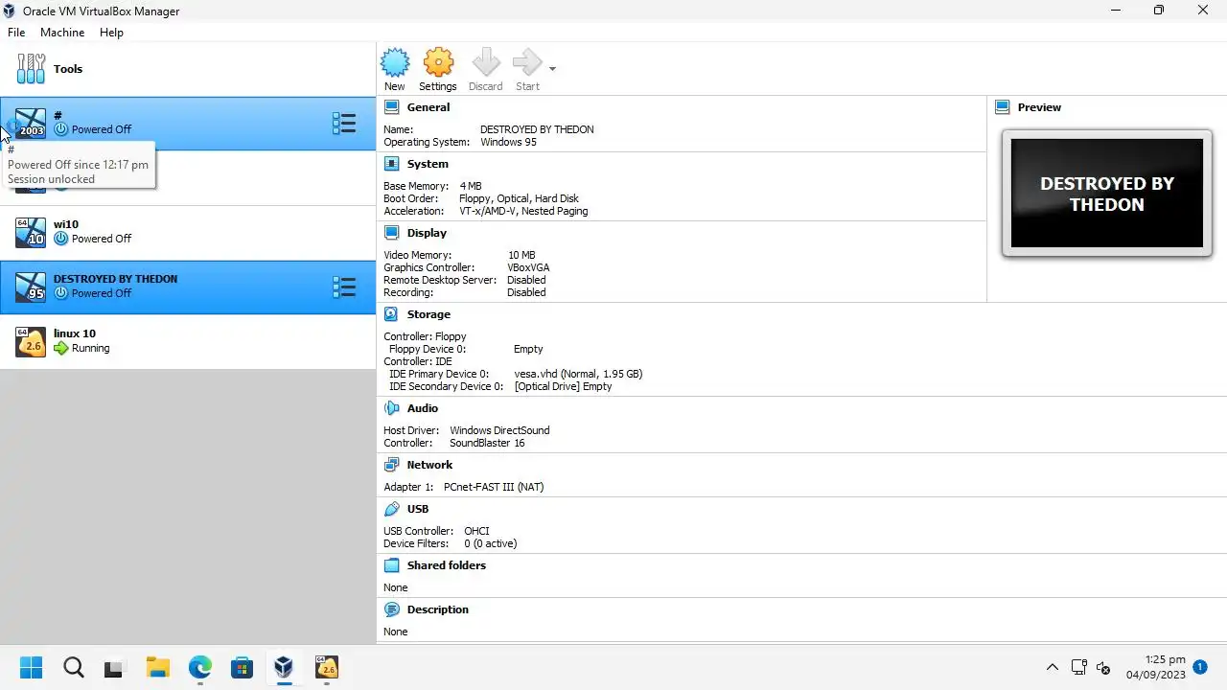Open the Help menu

tap(111, 32)
